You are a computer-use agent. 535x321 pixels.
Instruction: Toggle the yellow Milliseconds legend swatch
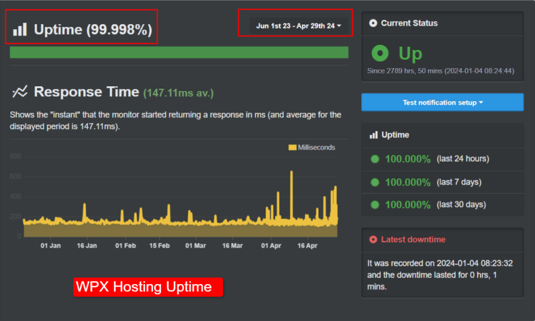292,148
